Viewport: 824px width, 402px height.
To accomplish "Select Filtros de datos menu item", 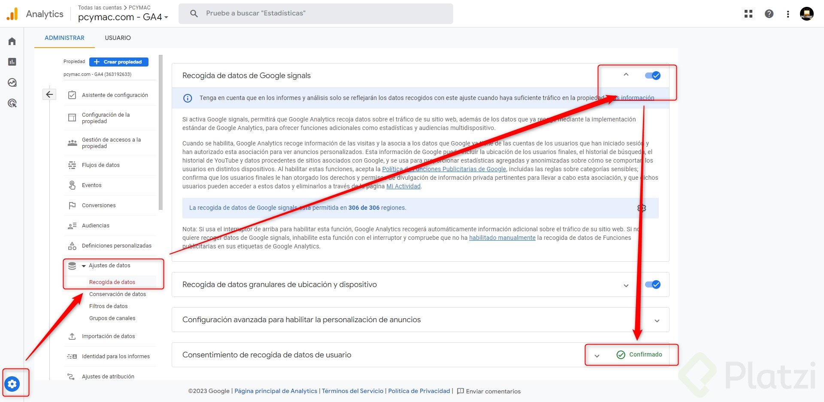I will click(x=109, y=306).
